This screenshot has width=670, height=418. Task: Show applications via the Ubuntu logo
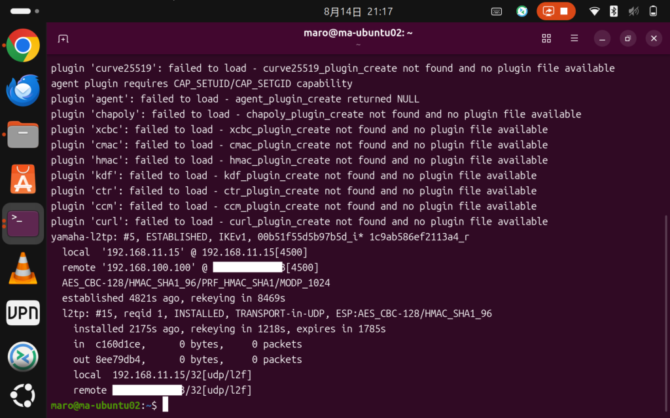click(23, 395)
